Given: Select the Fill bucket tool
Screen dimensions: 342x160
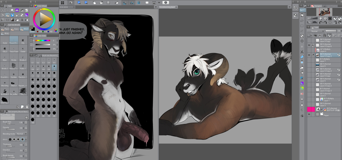Looking at the screenshot, I should [x=17, y=20].
